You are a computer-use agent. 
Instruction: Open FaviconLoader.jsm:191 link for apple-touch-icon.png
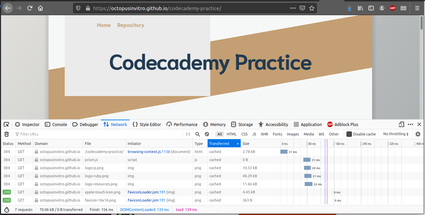coord(146,192)
